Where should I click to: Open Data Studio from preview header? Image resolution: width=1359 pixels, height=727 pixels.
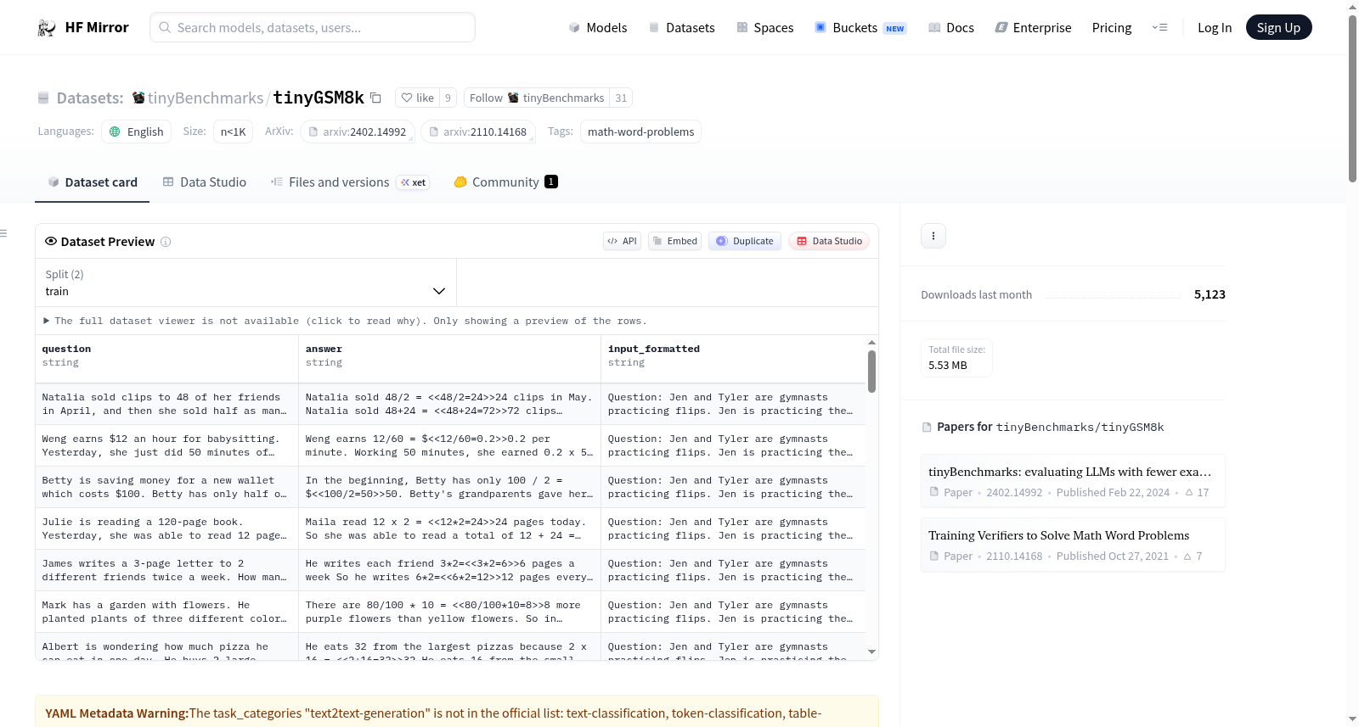(x=829, y=241)
